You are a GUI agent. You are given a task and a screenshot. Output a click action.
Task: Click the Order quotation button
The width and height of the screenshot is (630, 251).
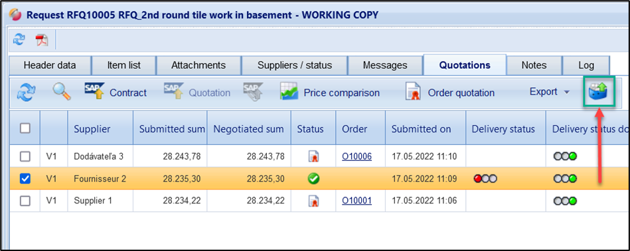(x=449, y=93)
